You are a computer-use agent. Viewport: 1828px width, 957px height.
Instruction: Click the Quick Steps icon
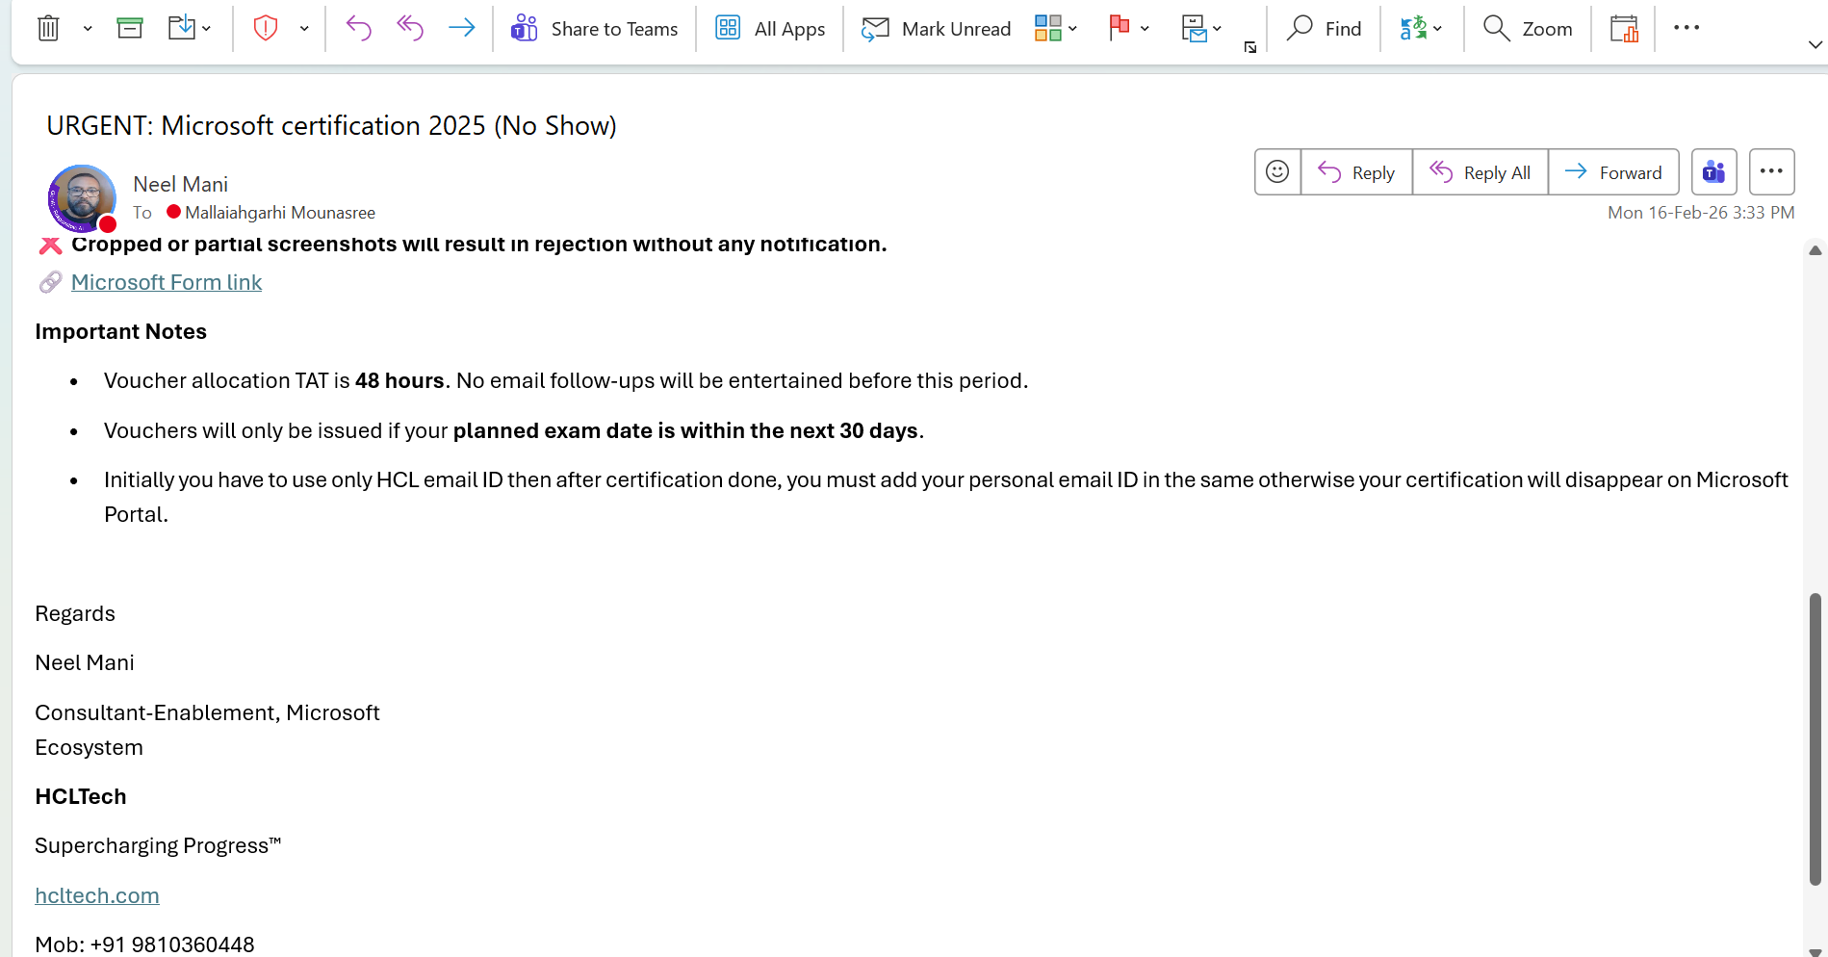pyautogui.click(x=1194, y=29)
